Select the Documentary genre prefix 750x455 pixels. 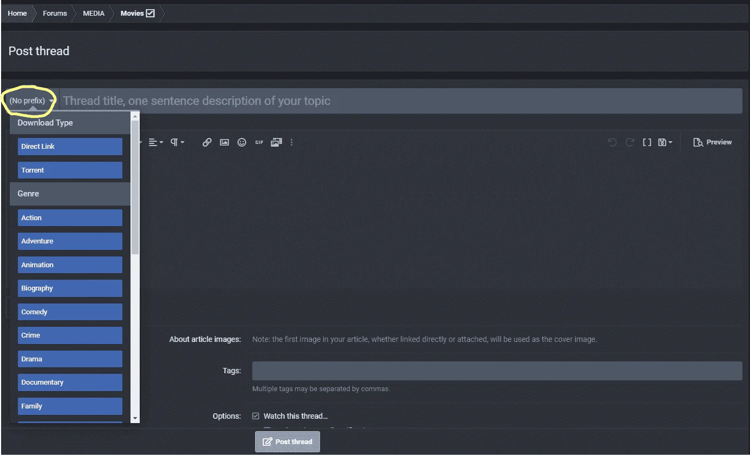[70, 383]
